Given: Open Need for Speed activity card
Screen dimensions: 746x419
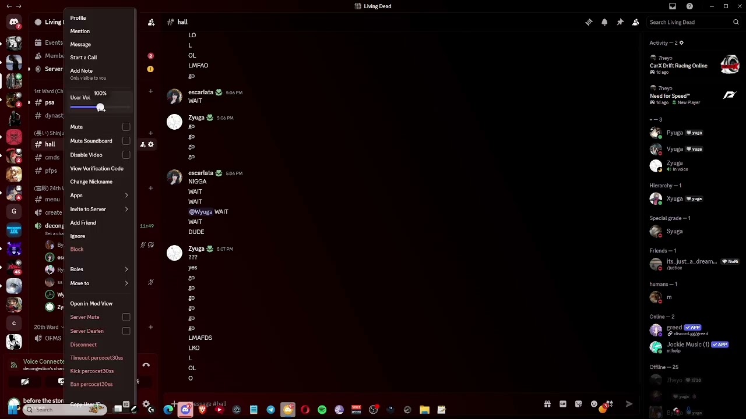Looking at the screenshot, I should click(x=695, y=95).
